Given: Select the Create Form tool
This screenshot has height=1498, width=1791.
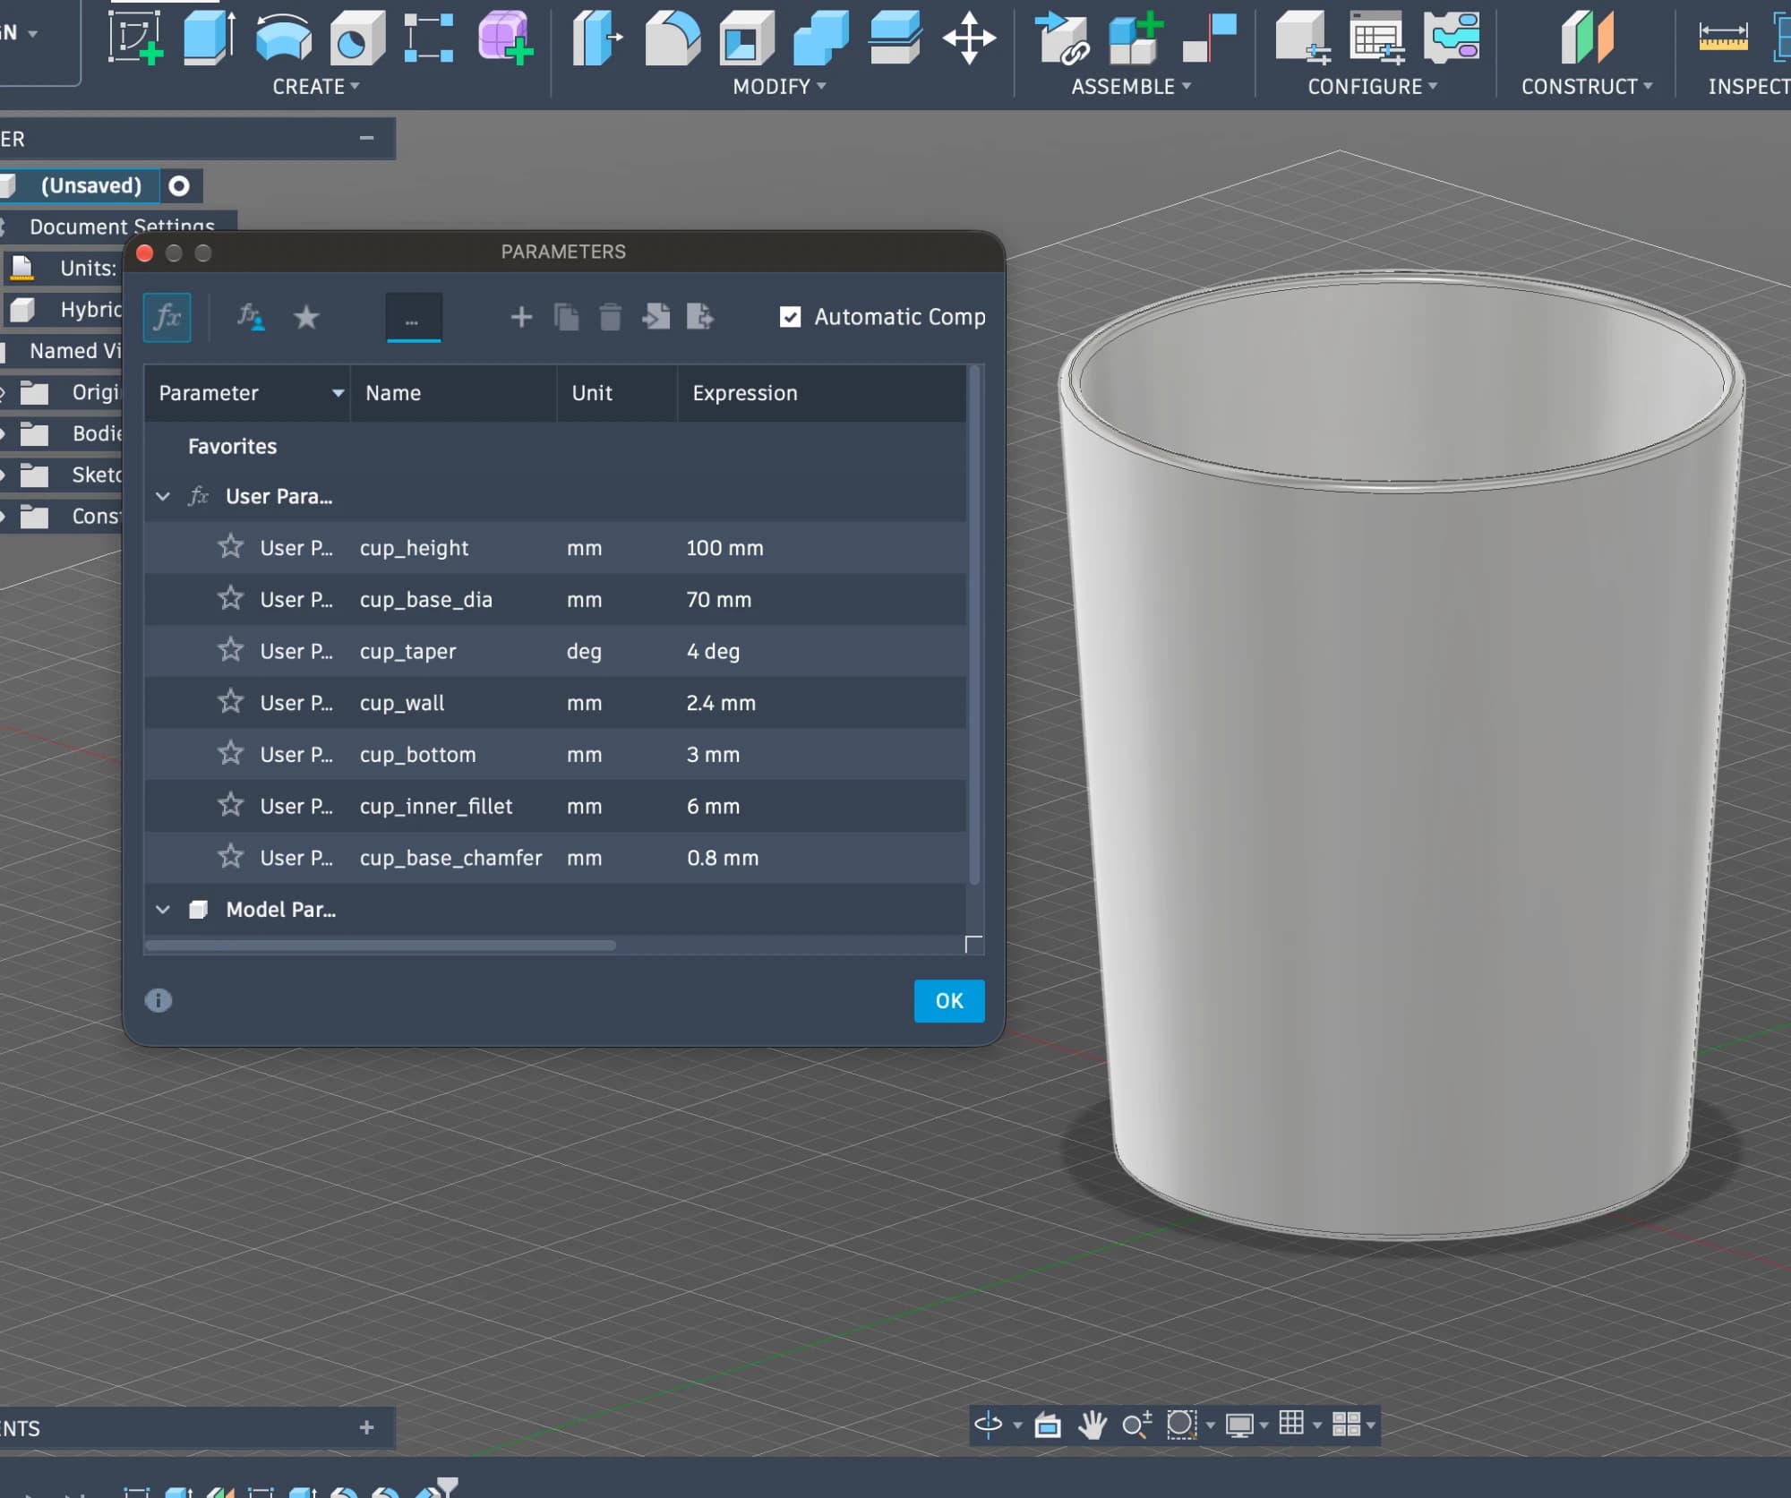Looking at the screenshot, I should [505, 37].
